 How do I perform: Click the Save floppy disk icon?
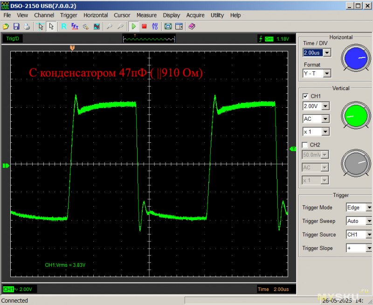click(16, 27)
